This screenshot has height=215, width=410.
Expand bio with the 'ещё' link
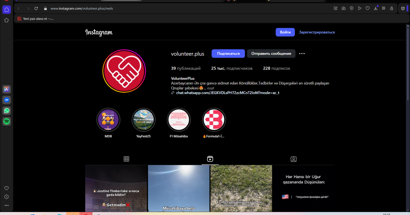pos(211,88)
